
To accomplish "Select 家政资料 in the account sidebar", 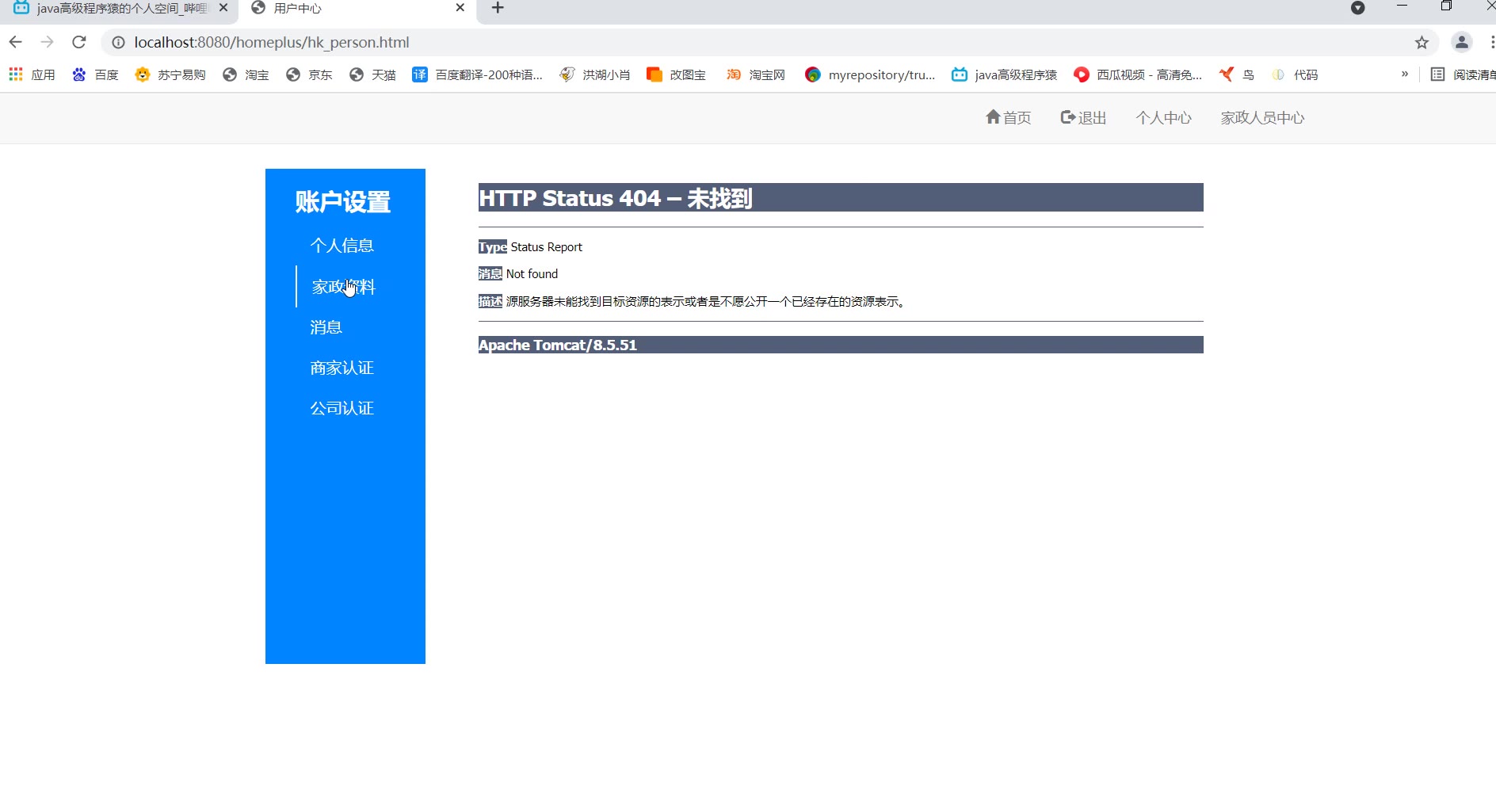I will pyautogui.click(x=343, y=287).
